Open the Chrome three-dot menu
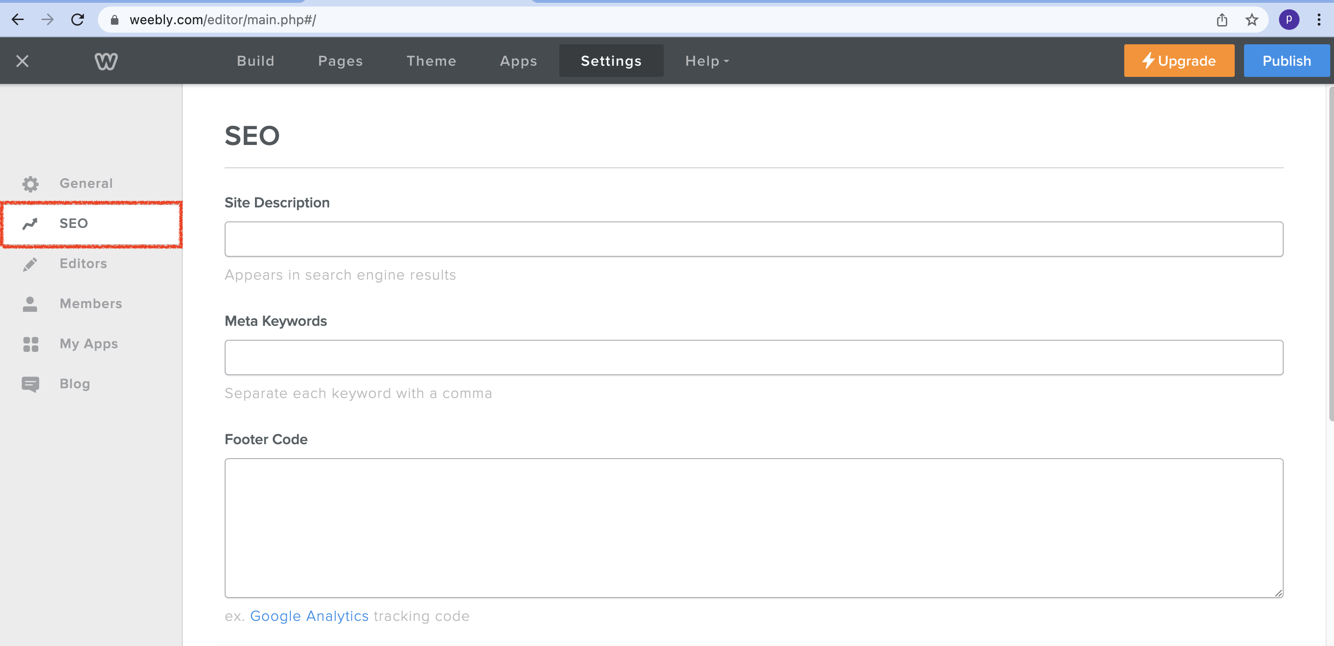 [1319, 20]
